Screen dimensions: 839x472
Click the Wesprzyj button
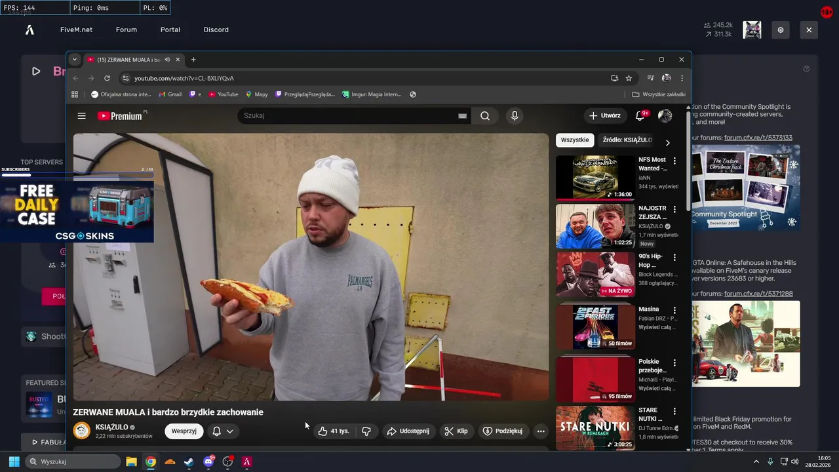click(x=184, y=431)
